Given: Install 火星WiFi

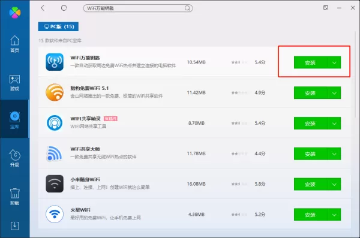Looking at the screenshot, I should coord(311,215).
